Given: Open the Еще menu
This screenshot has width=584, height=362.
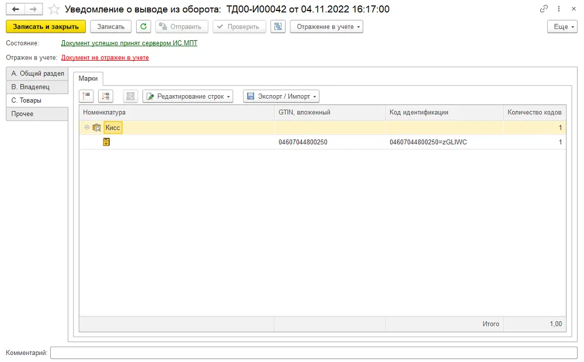Looking at the screenshot, I should [562, 26].
